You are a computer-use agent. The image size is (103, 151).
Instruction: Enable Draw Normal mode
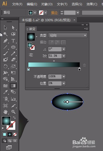click(x=4, y=141)
